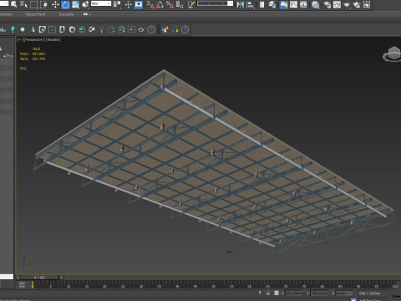
Task: Click frame 50 on the timeline track
Action: [214, 284]
